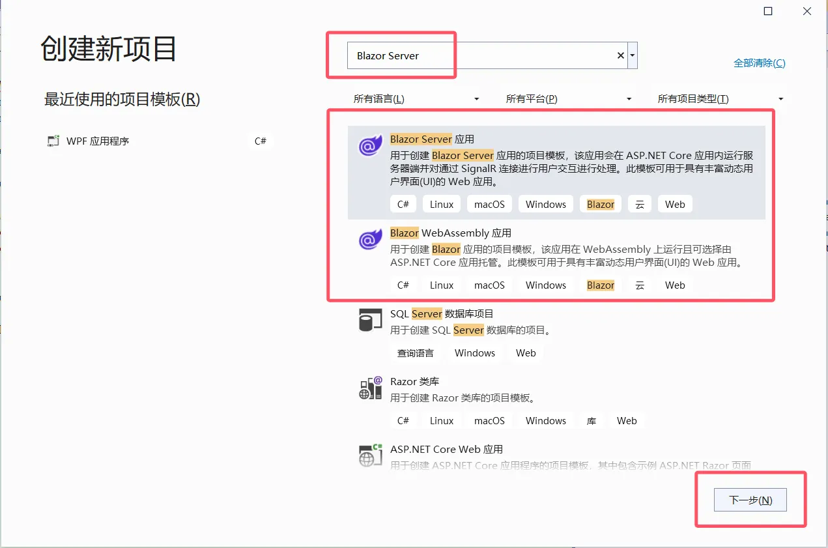Click the 库 tag under Razor 类库

(x=592, y=421)
